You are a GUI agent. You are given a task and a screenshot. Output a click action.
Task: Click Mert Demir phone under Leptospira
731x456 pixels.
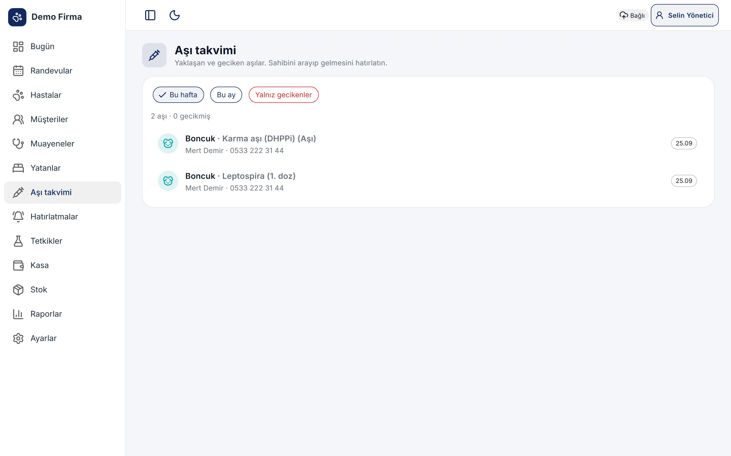[x=235, y=188]
